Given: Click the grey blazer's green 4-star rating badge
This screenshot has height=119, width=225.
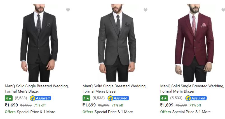Looking at the screenshot, I should coord(86,98).
